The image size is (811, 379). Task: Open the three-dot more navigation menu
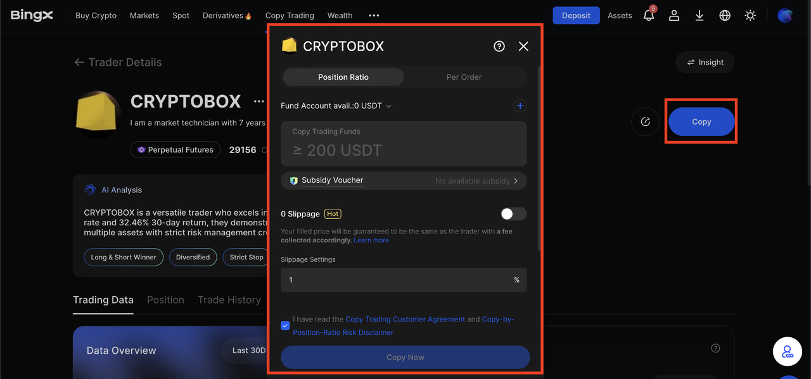click(x=374, y=16)
